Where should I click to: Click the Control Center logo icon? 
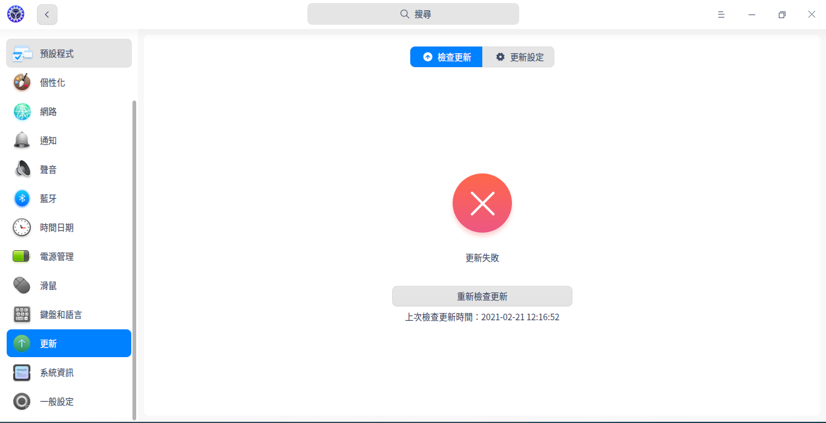[16, 14]
